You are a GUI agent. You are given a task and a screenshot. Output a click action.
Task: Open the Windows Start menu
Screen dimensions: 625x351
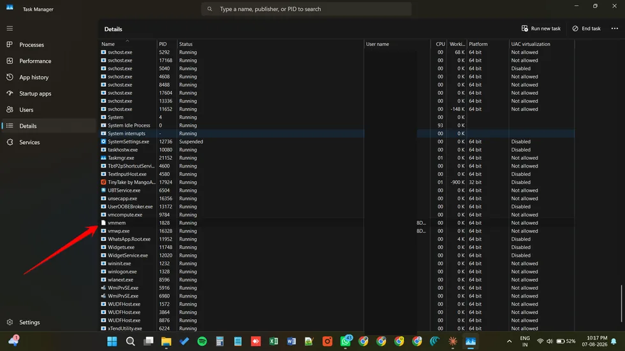click(112, 341)
